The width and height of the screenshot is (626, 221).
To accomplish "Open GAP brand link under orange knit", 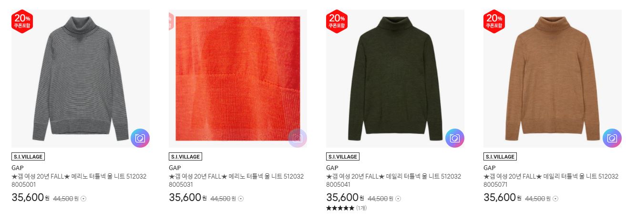I will [x=174, y=168].
